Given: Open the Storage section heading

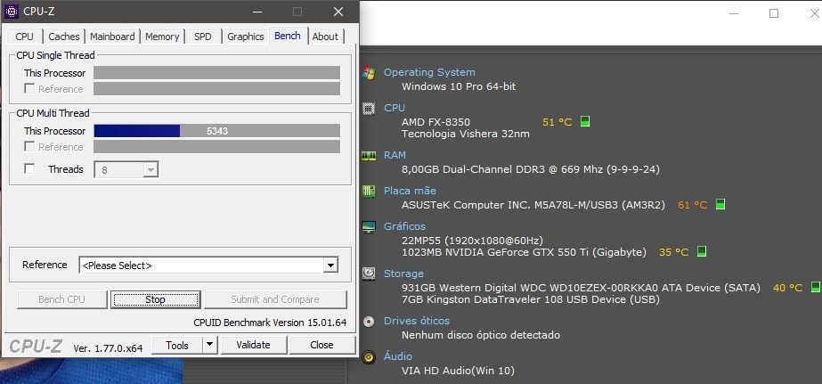Looking at the screenshot, I should pos(403,274).
